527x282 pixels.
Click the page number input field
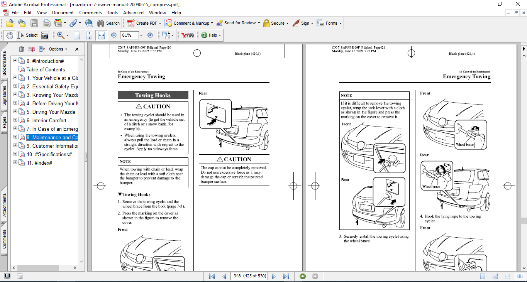tap(249, 276)
